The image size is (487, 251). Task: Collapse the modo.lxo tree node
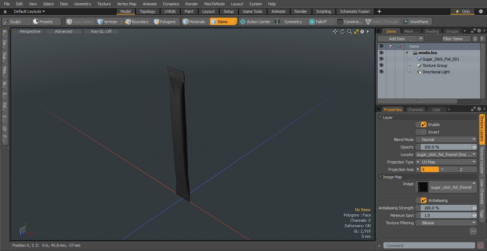click(x=407, y=53)
